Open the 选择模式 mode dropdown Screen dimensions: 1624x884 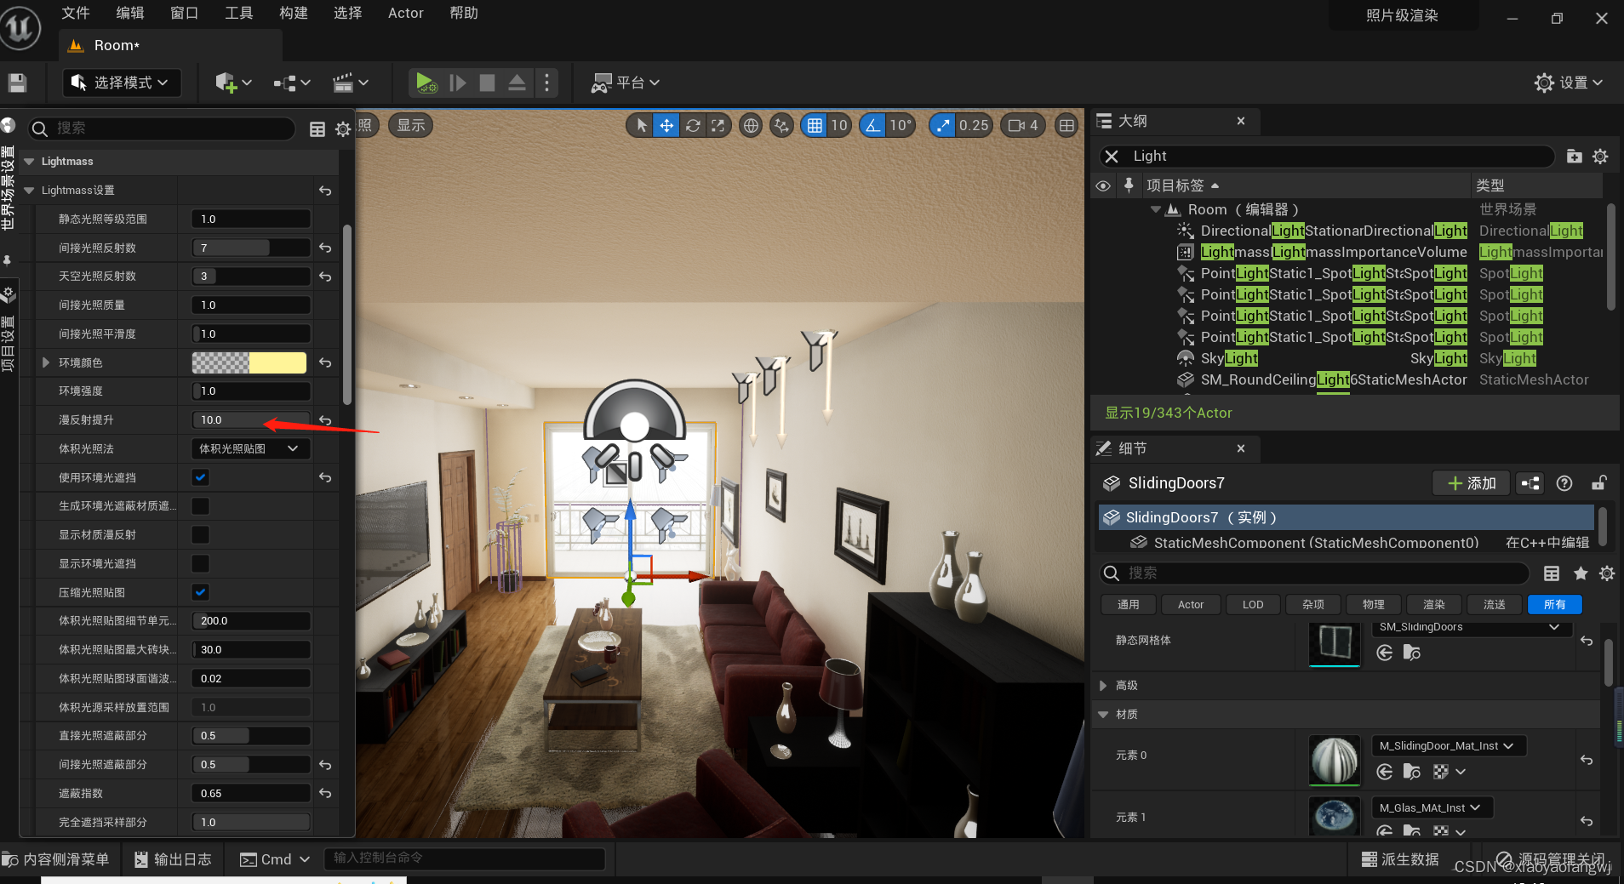pyautogui.click(x=122, y=83)
